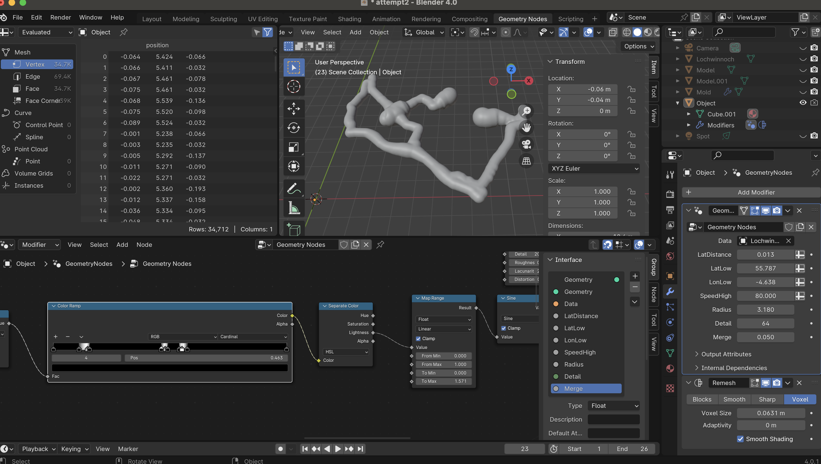Viewport: 821px width, 464px height.
Task: Open the Type Float dropdown in Interface
Action: pos(613,405)
